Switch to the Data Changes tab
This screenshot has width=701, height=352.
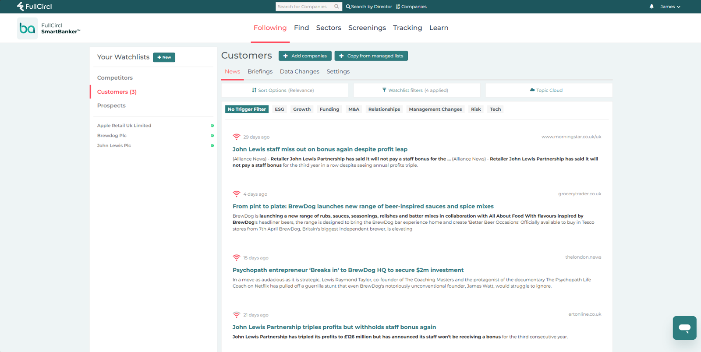click(300, 72)
